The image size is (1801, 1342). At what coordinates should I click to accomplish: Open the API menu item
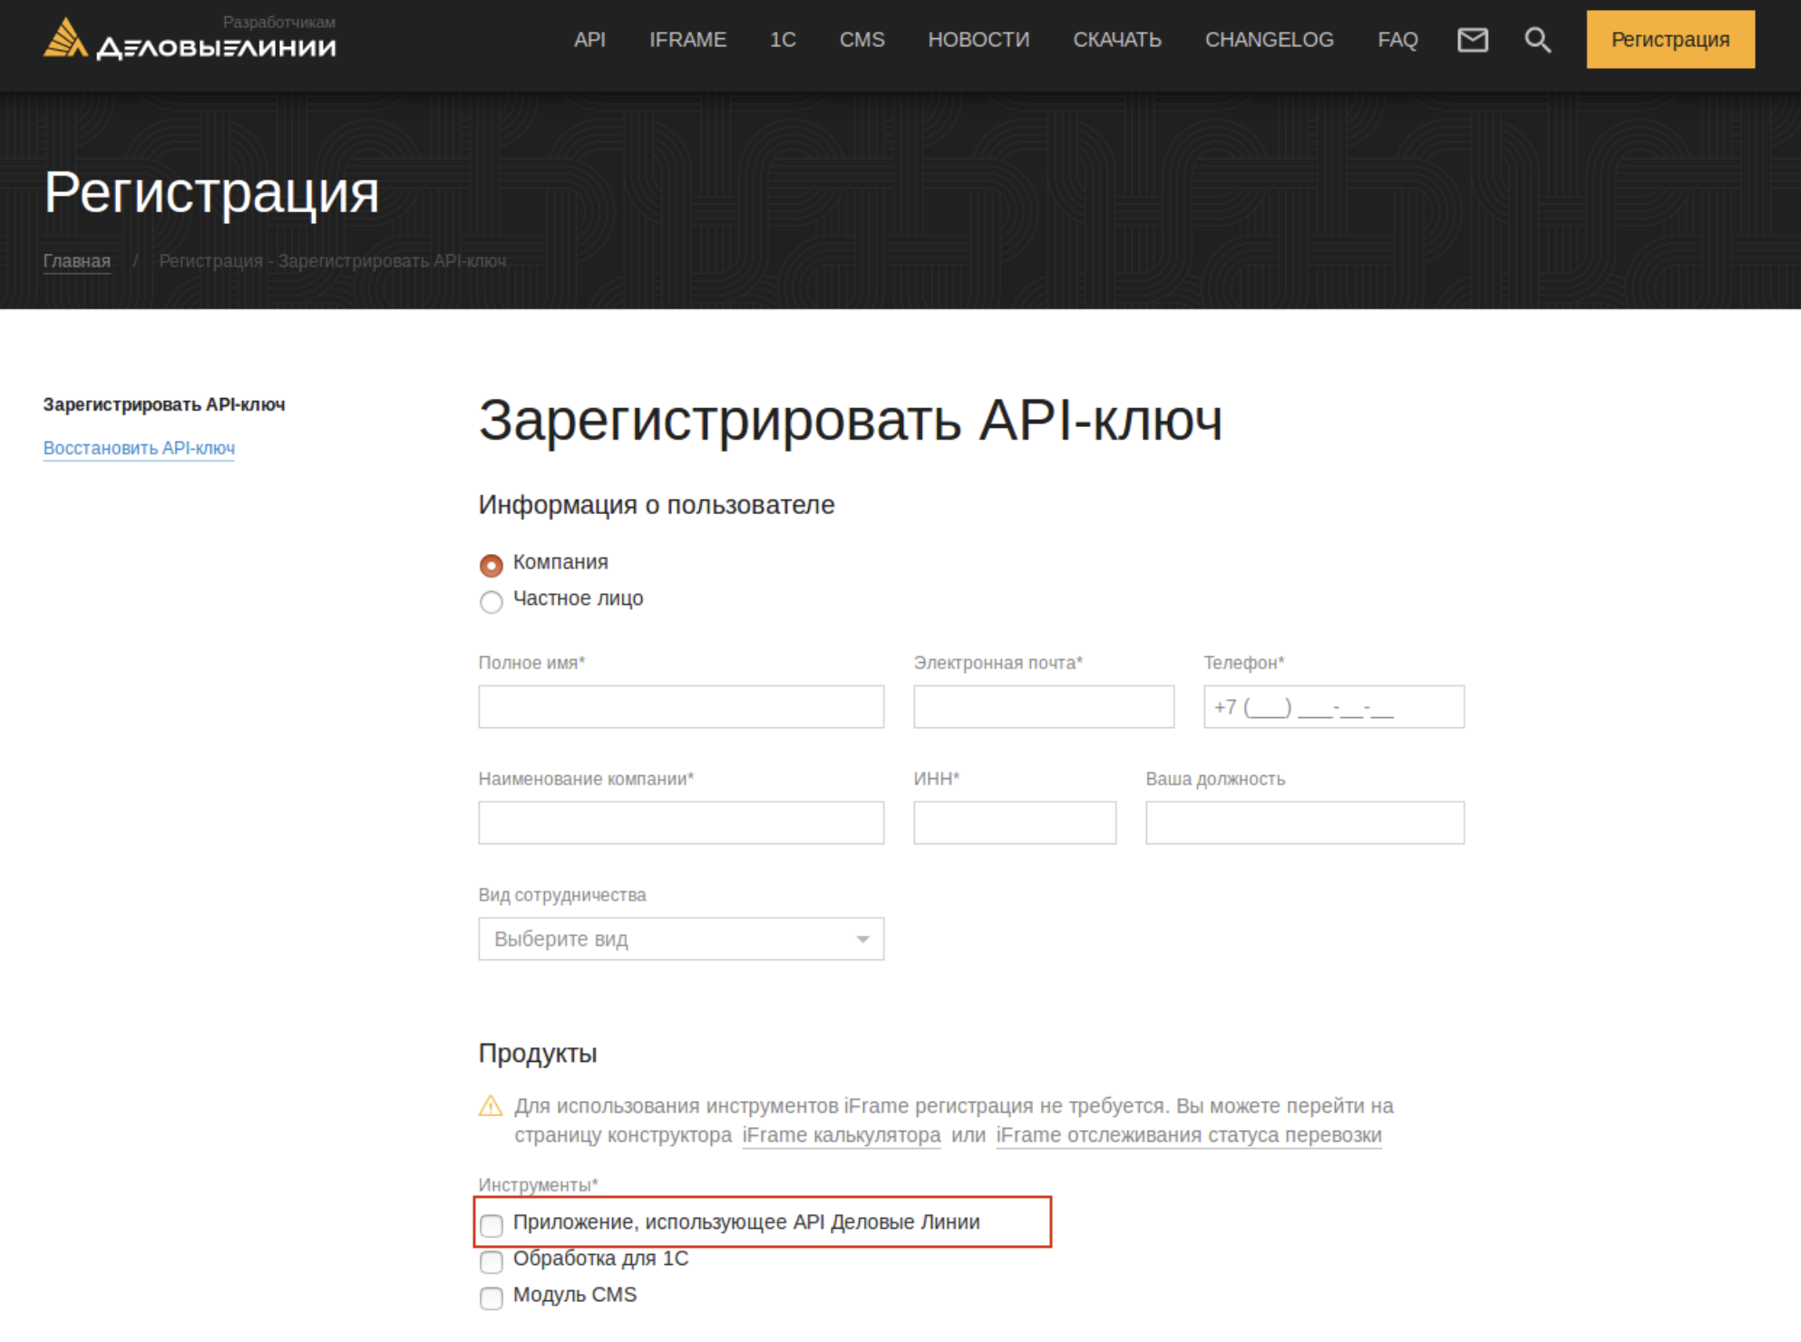[x=589, y=40]
